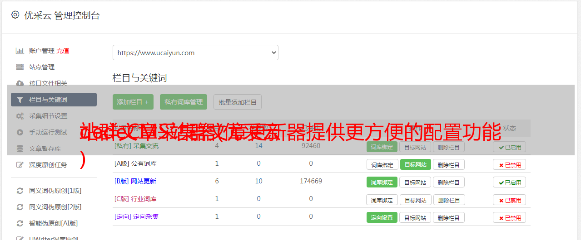Click the [C版] 行业词库 column name
The image size is (581, 240).
(135, 199)
